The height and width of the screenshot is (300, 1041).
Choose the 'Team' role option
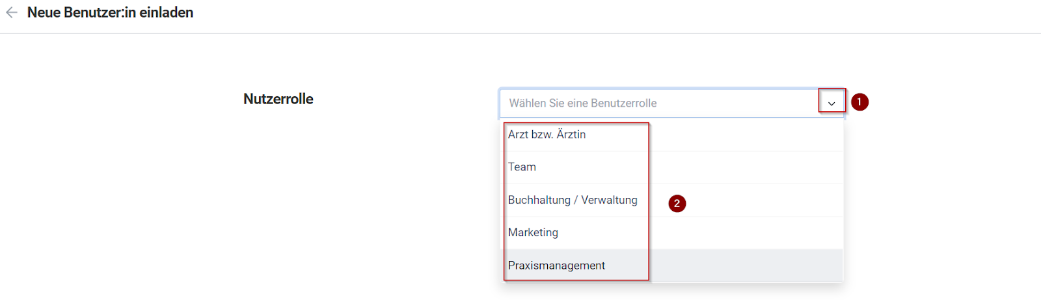coord(672,167)
